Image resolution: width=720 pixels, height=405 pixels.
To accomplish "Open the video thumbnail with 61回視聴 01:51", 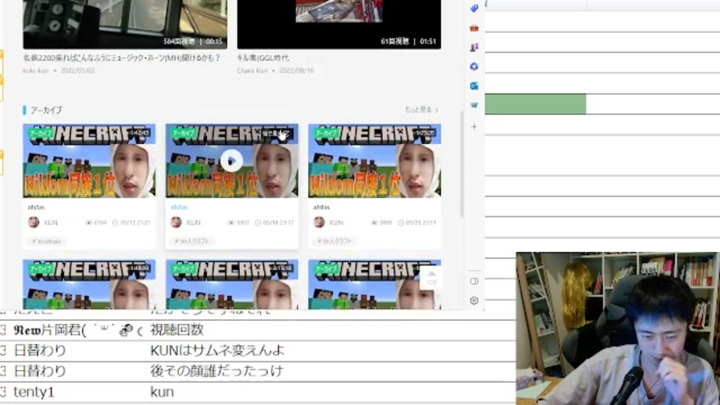I will (x=339, y=24).
